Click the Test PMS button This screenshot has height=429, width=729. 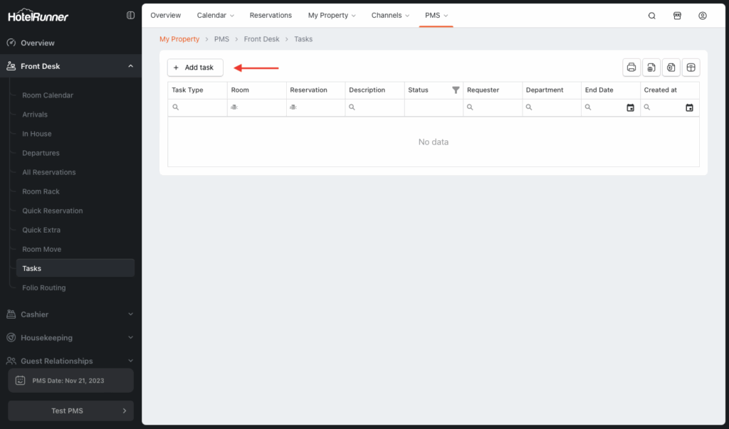pos(70,411)
